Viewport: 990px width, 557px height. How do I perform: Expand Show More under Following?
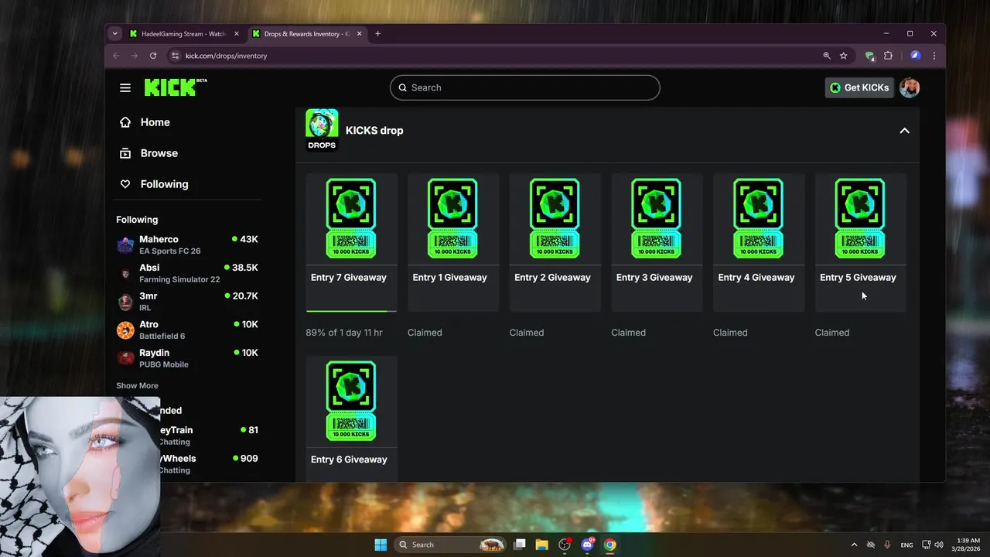tap(137, 385)
